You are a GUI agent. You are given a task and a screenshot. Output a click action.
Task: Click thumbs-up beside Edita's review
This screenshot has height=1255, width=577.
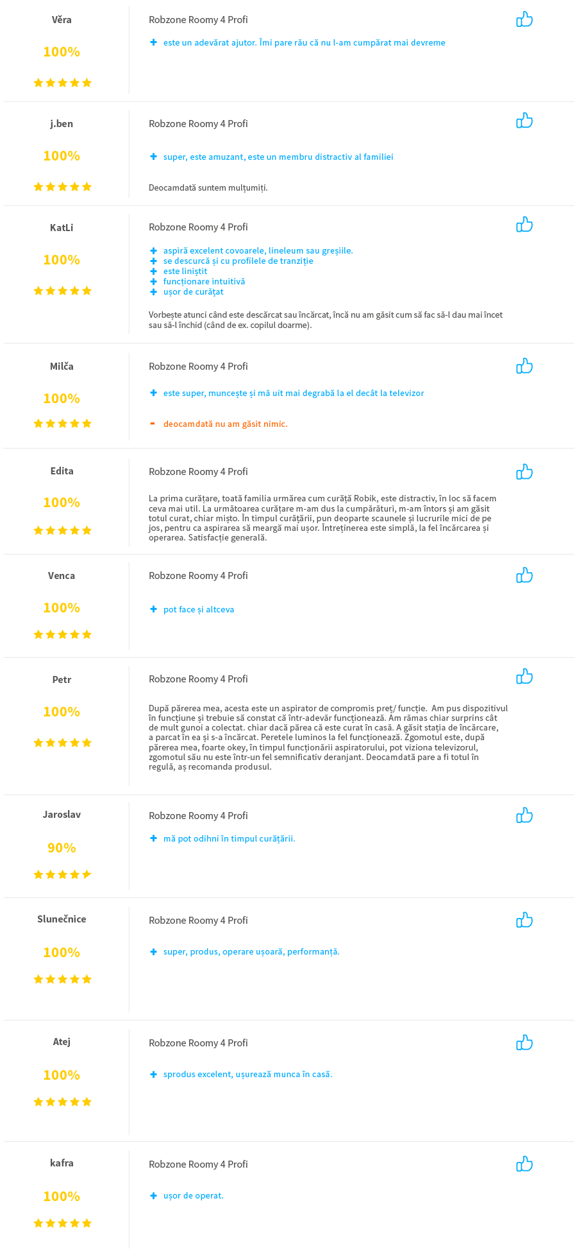(x=524, y=472)
